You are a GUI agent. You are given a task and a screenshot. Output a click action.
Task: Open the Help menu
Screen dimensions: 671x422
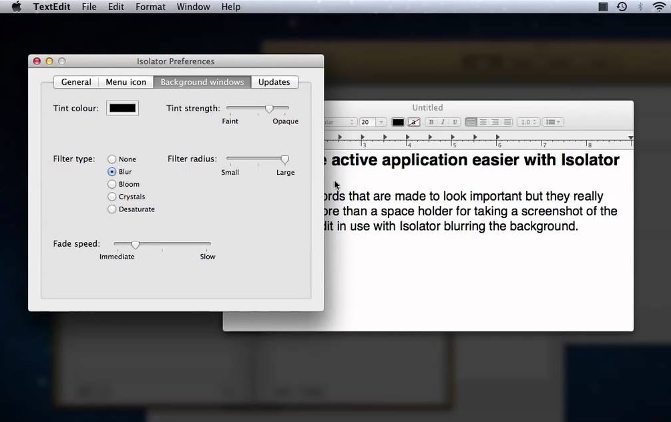pyautogui.click(x=230, y=7)
